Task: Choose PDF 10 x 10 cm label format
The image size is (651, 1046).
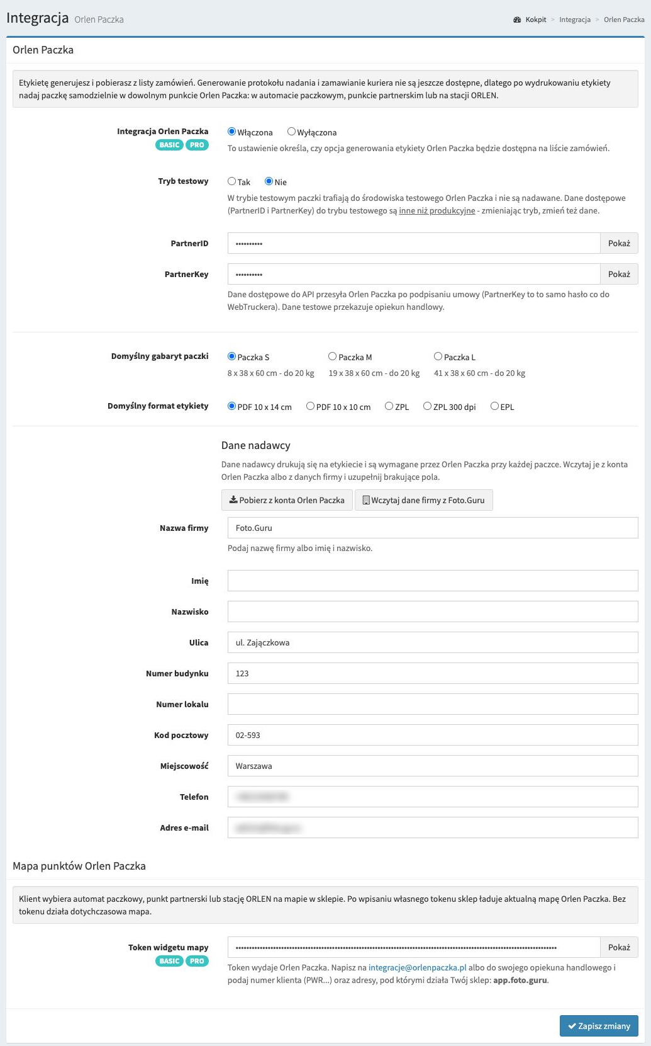Action: point(310,406)
